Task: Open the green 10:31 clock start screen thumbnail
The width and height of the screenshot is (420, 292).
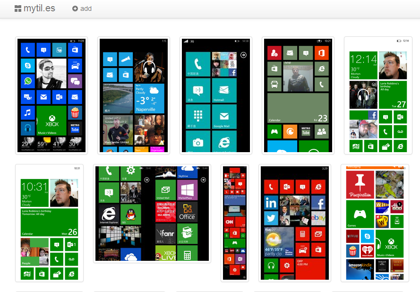Action: click(x=49, y=223)
